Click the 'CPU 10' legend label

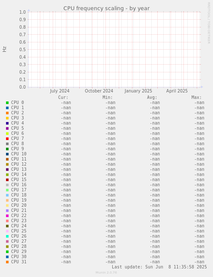pyautogui.click(x=19, y=154)
